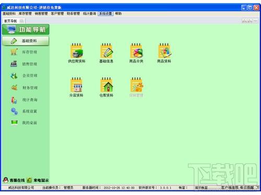Open the 基础资料 menu

pyautogui.click(x=9, y=14)
